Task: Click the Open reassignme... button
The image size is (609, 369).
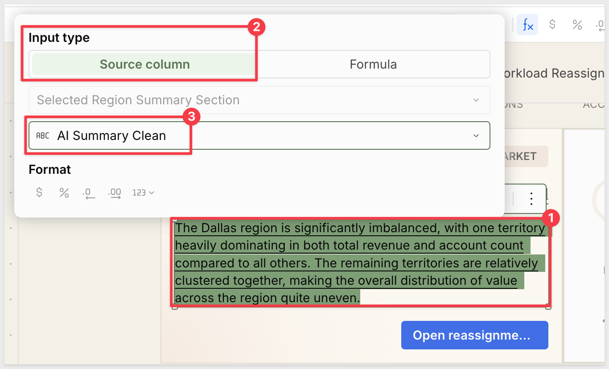Action: point(475,335)
